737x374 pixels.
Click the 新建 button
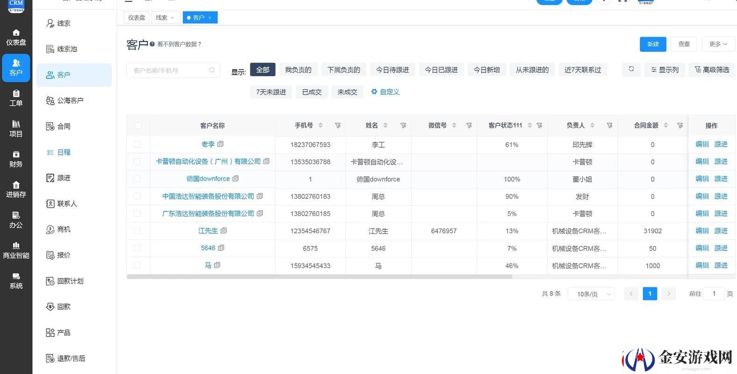pos(653,44)
